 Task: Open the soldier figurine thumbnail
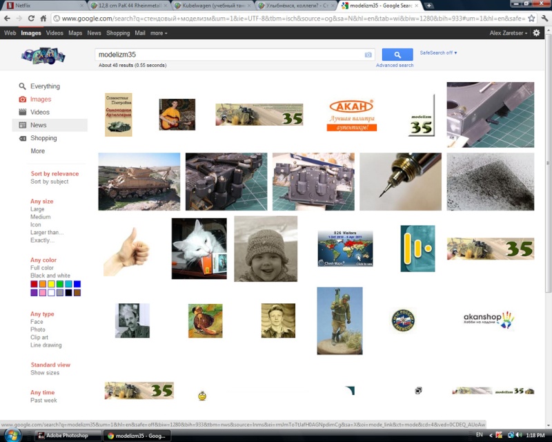(x=339, y=320)
